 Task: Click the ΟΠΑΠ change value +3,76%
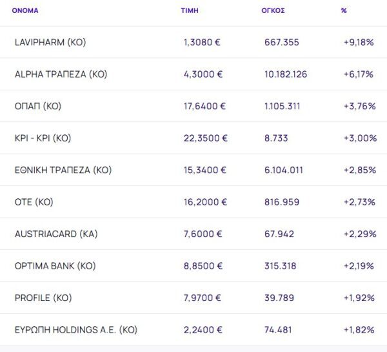pyautogui.click(x=360, y=106)
